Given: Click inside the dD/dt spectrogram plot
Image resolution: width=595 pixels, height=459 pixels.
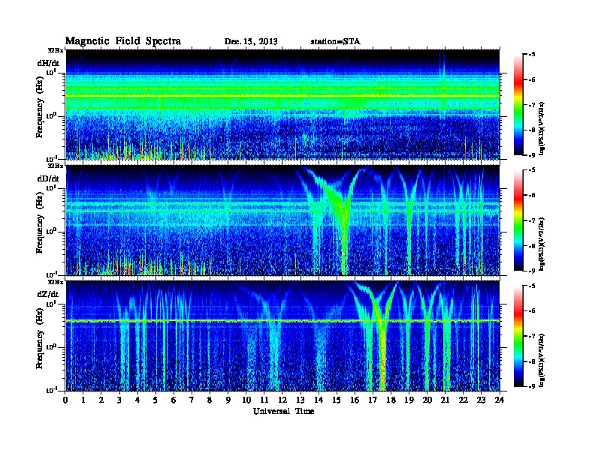Looking at the screenshot, I should point(282,220).
